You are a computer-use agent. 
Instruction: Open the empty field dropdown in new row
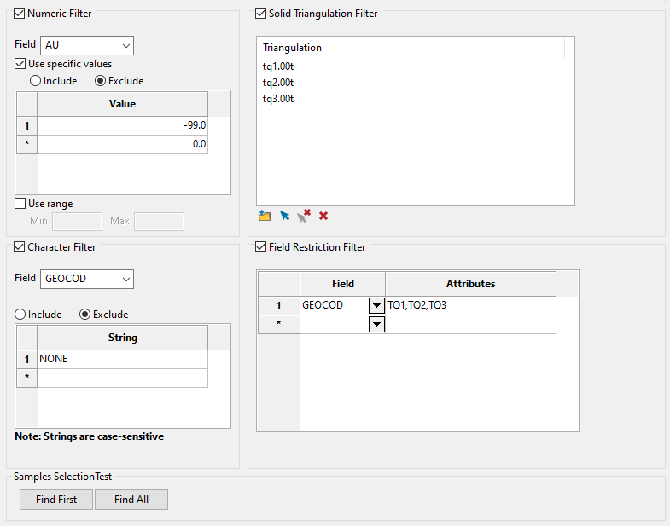click(376, 325)
